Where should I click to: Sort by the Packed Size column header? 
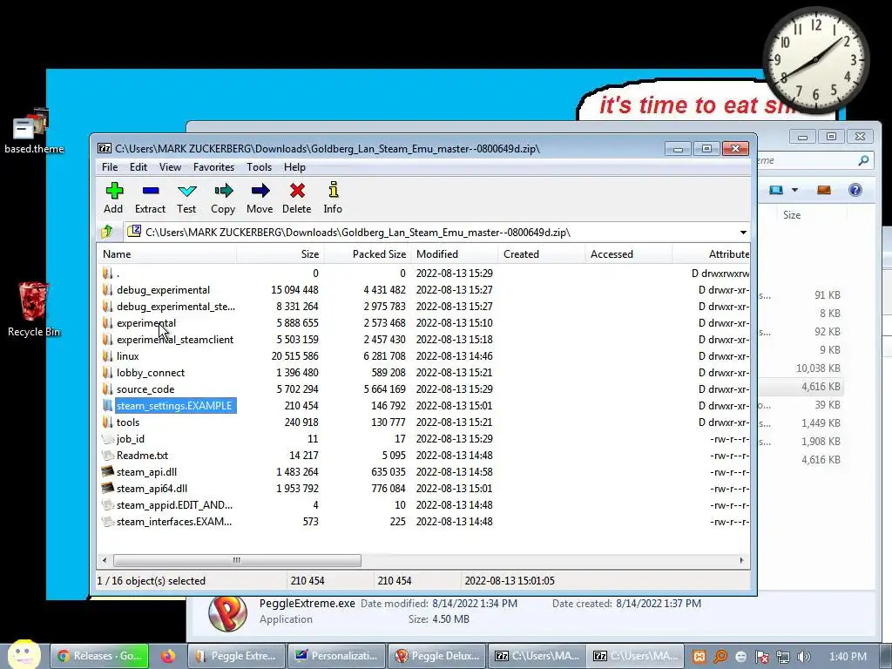click(x=368, y=254)
